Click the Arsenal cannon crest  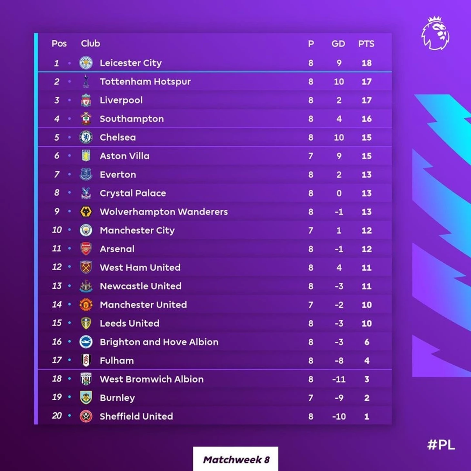coord(86,249)
